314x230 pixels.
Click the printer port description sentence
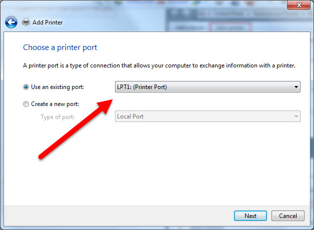(x=159, y=65)
